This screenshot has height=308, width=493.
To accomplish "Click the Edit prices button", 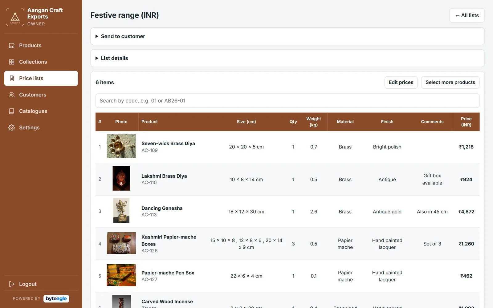I will pyautogui.click(x=401, y=82).
